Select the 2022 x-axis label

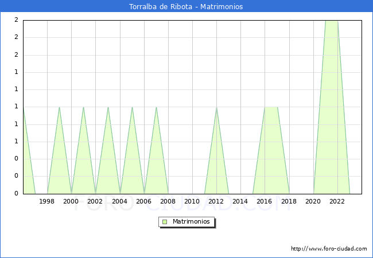pos(337,201)
